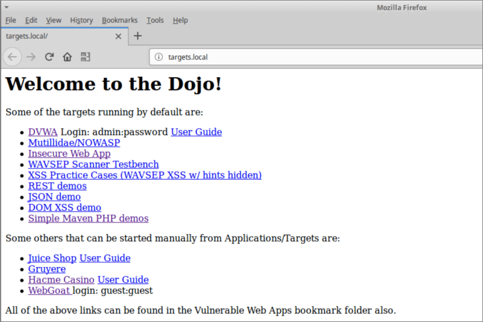Open the Gruyere link
The image size is (483, 322).
point(47,269)
